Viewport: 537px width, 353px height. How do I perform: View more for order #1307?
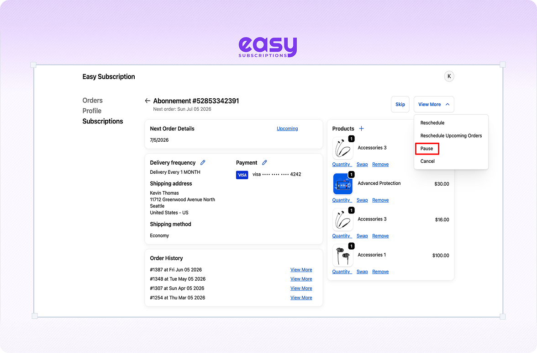(301, 288)
